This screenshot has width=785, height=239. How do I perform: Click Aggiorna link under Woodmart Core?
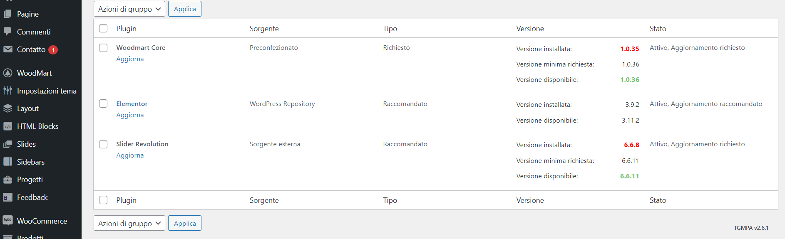click(130, 59)
